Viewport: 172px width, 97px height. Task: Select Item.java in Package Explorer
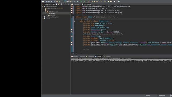pos(53,13)
